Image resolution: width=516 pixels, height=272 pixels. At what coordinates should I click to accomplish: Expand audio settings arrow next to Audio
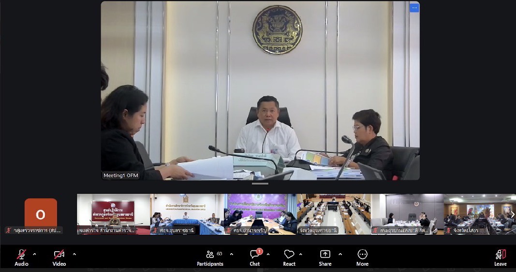tap(34, 254)
